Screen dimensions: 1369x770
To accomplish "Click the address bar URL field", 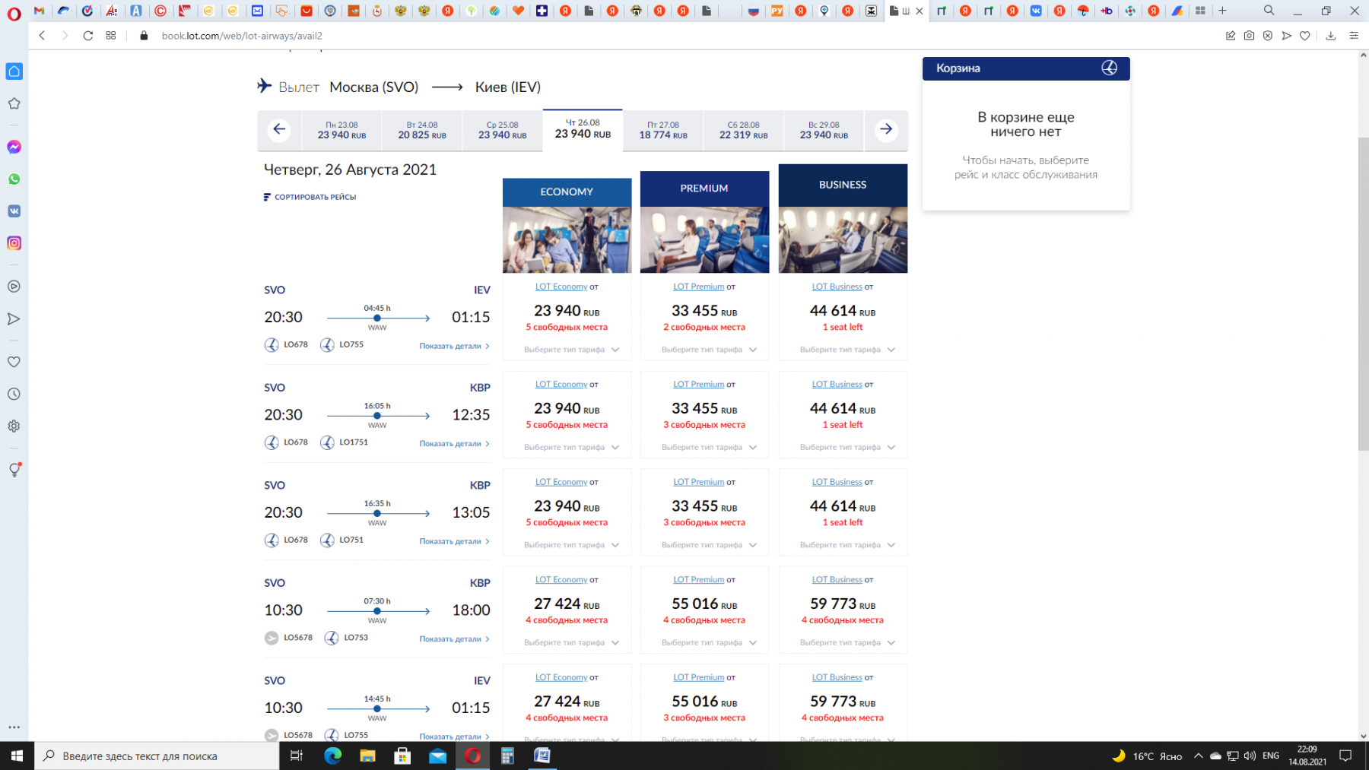I will 242,36.
